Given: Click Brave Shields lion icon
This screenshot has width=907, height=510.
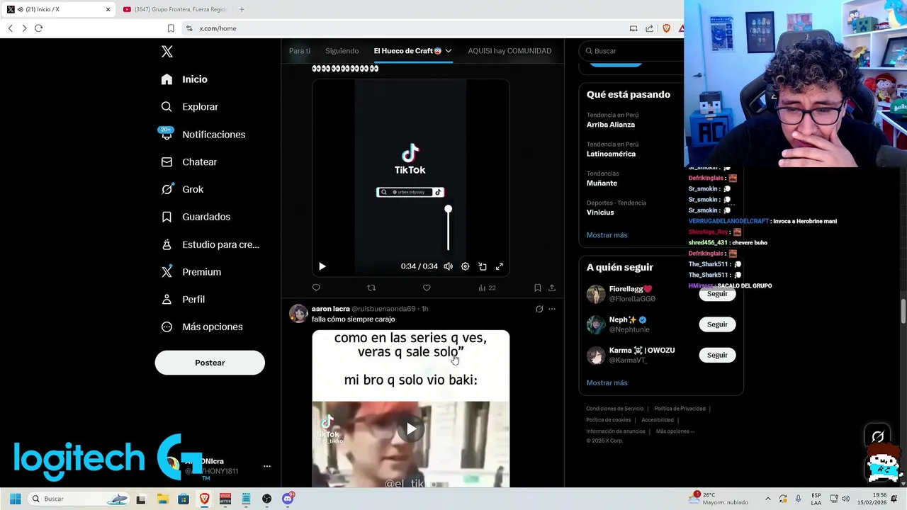Looking at the screenshot, I should (x=666, y=28).
